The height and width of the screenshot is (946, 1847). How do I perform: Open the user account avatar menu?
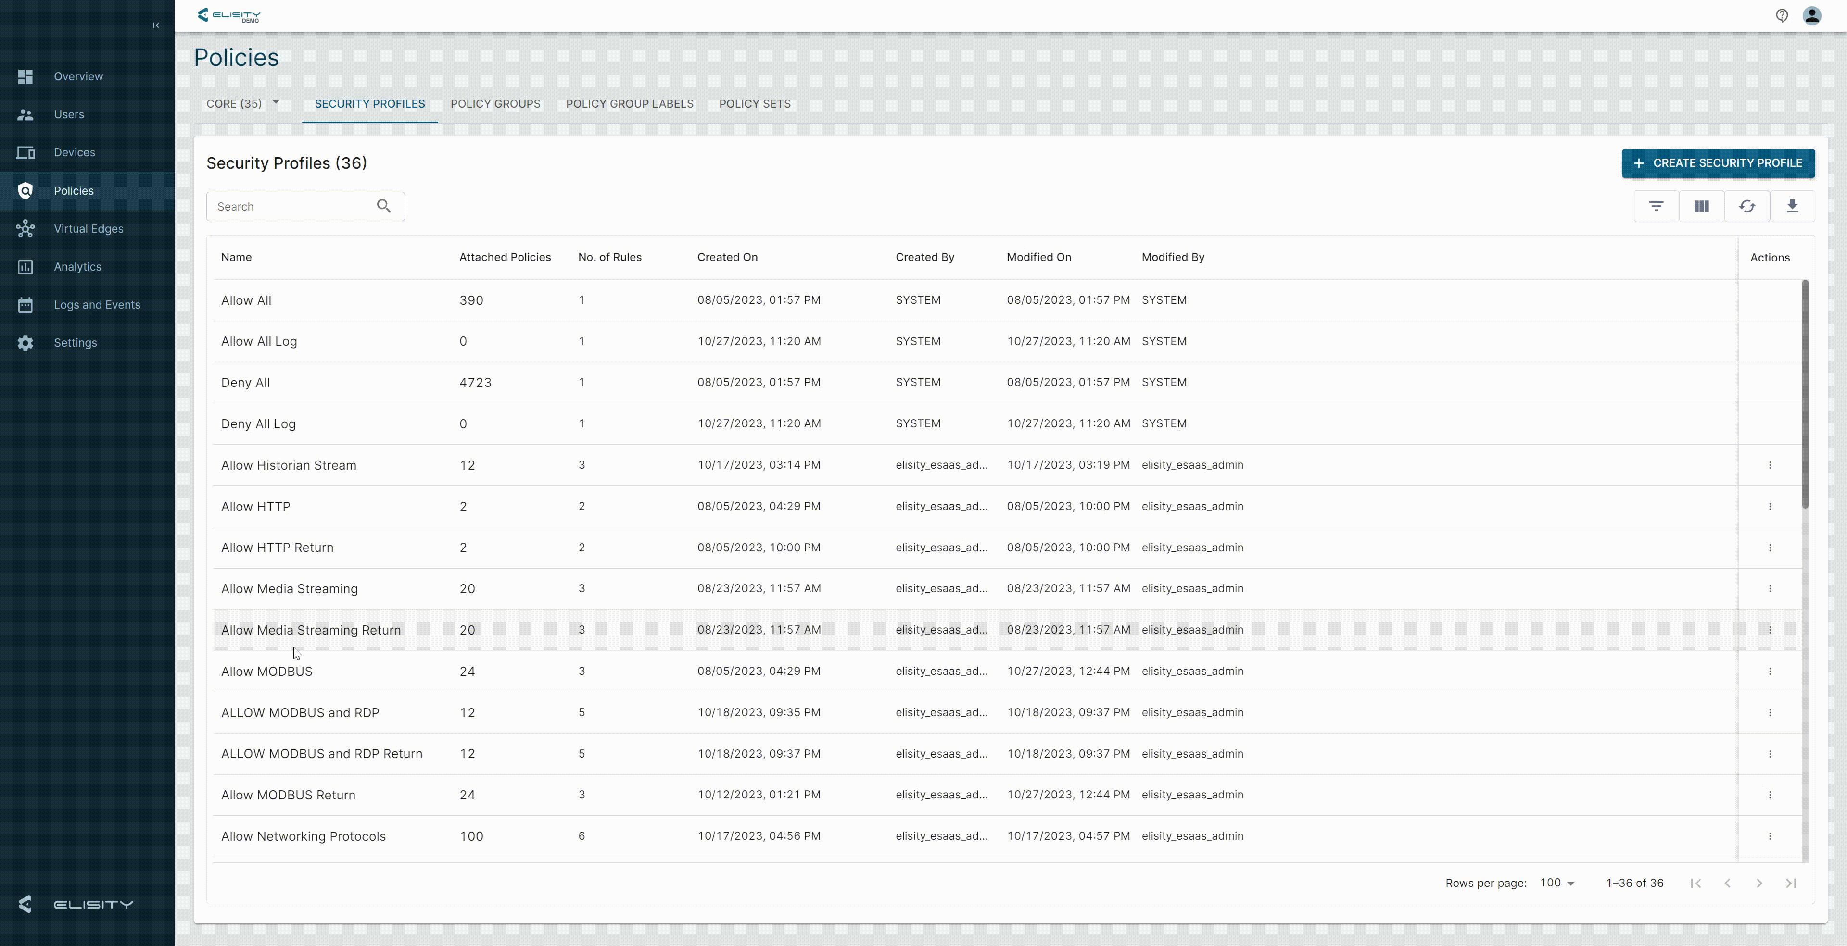point(1812,16)
